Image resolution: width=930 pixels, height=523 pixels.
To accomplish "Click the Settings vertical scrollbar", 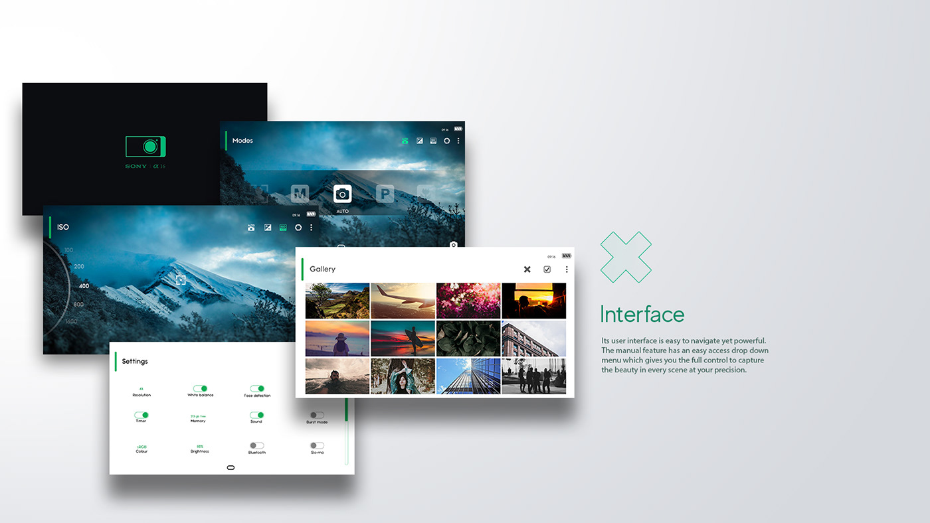I will coord(346,431).
